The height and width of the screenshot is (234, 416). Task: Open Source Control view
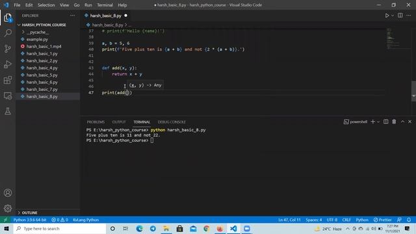[x=8, y=49]
